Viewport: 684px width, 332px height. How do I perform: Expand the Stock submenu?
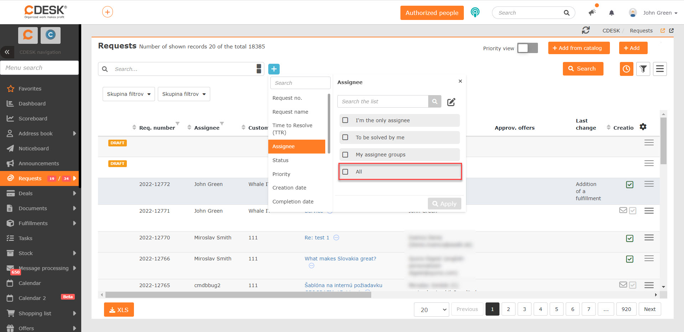74,253
